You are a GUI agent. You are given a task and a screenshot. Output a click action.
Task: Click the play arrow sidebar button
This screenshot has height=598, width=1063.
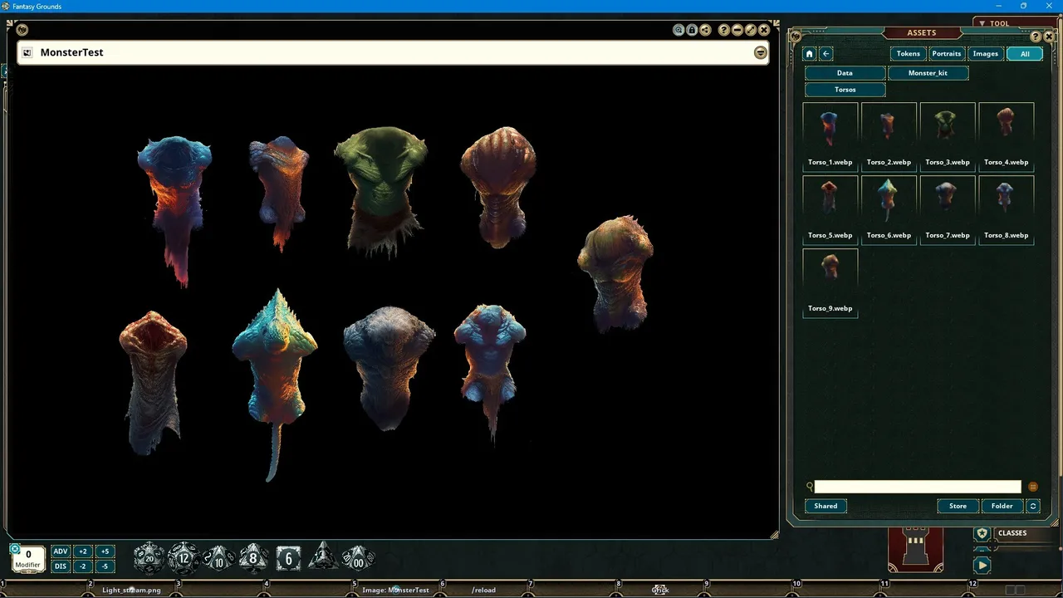(982, 565)
